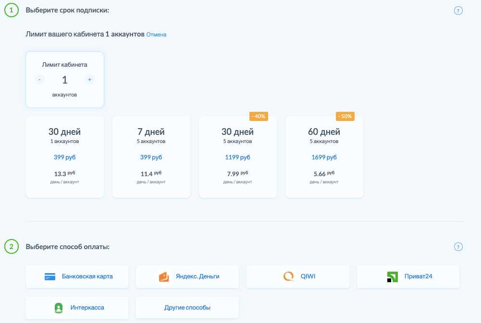Click the 7.99 руб per day rate

(238, 174)
